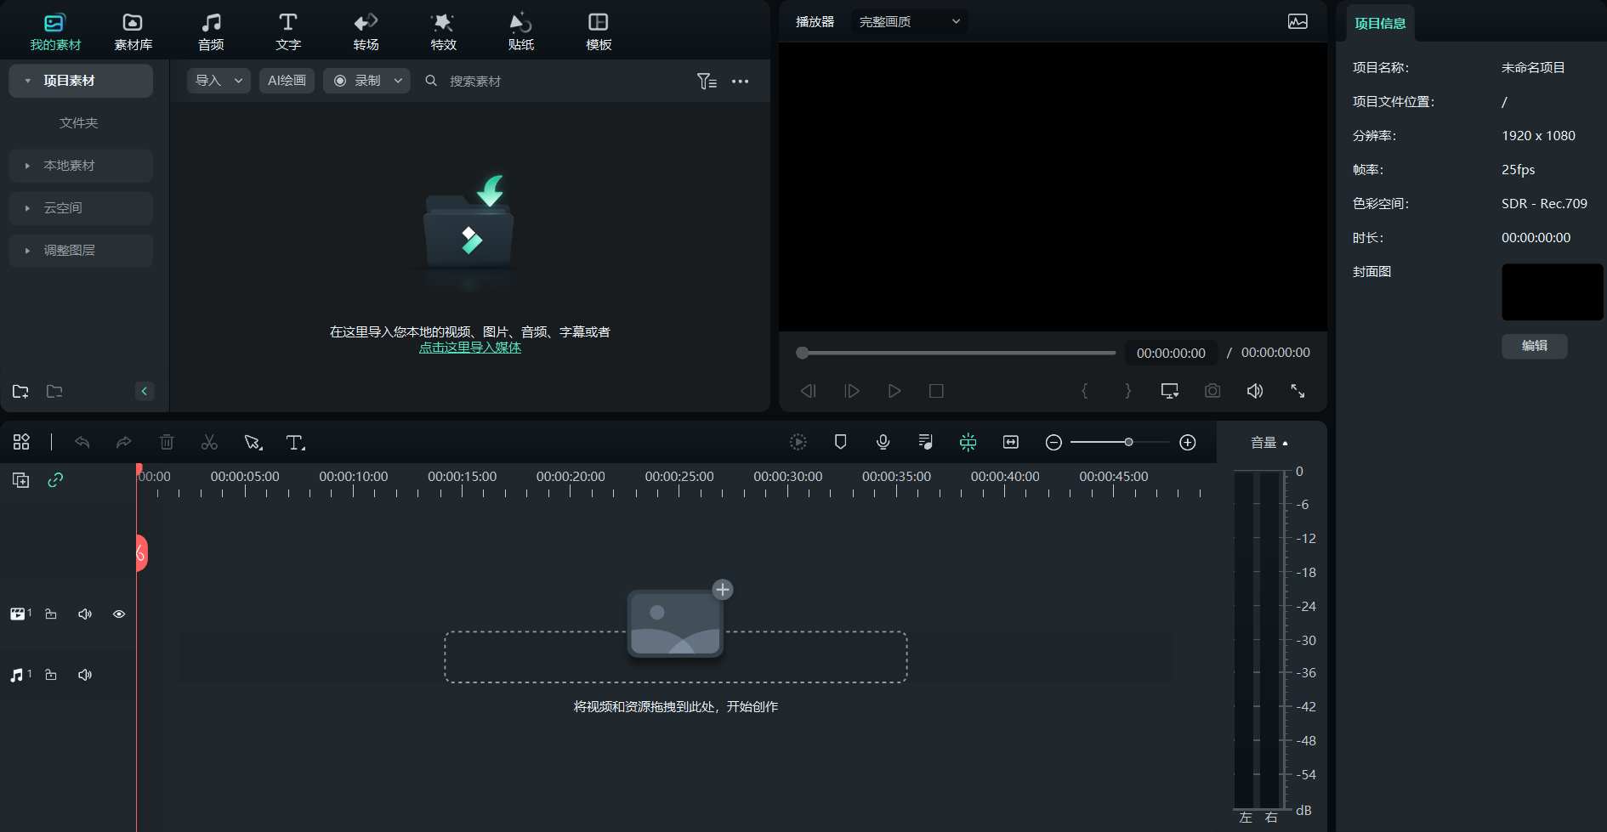1607x832 pixels.
Task: Click the 点击这里导入媒体 link
Action: 469,348
